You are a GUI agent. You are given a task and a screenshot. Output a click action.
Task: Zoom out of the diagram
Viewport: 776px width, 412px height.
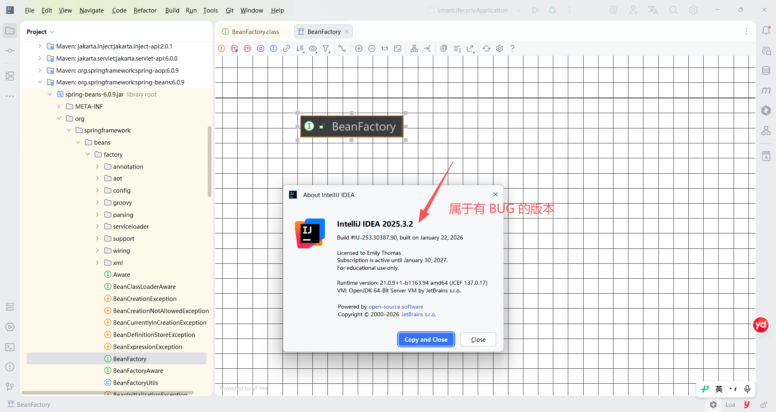372,48
